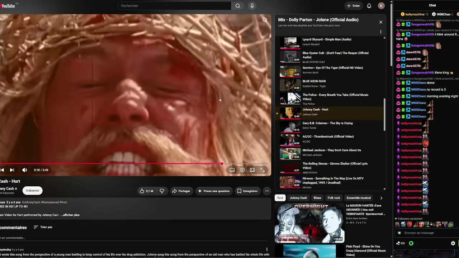Open the Trier par sort dropdown
This screenshot has height=258, width=459.
[x=43, y=227]
